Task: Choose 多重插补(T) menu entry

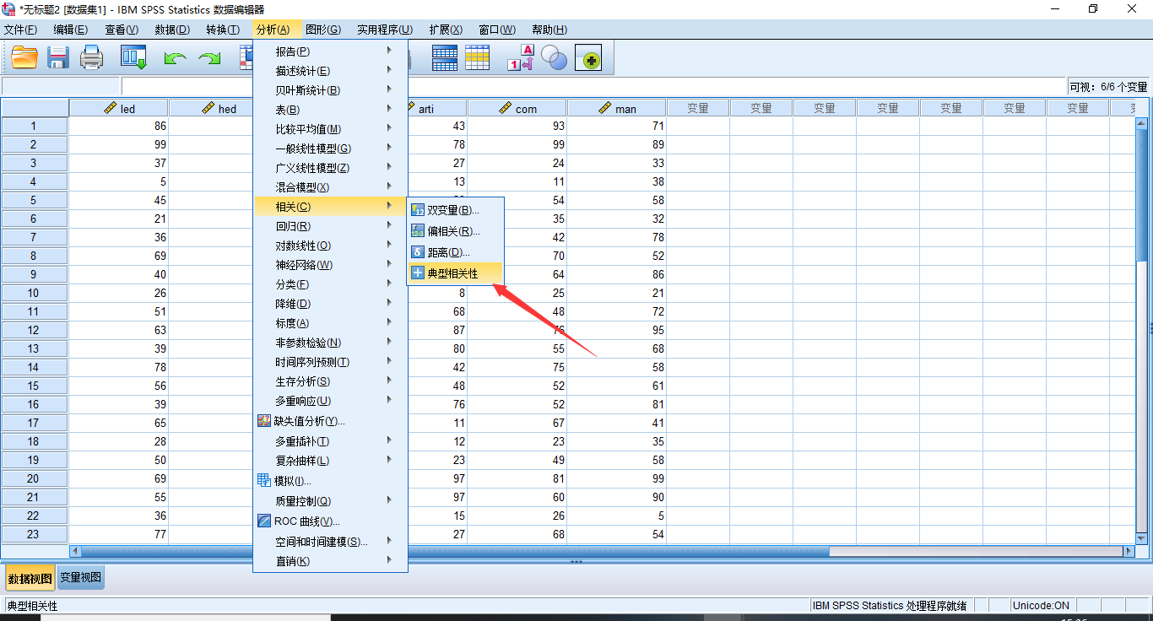Action: click(330, 441)
